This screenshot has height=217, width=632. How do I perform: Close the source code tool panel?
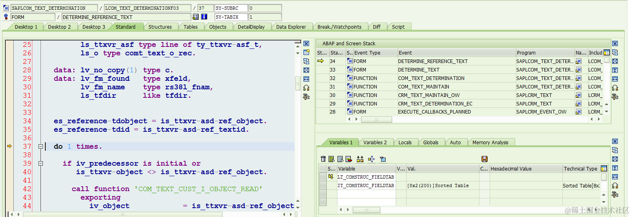[306, 44]
